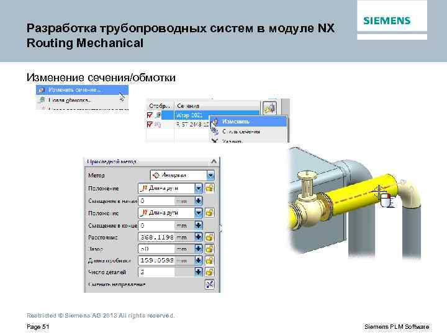This screenshot has width=447, height=335.
Task: Click the wrap icon in the Wrap row
Action: tap(158, 115)
